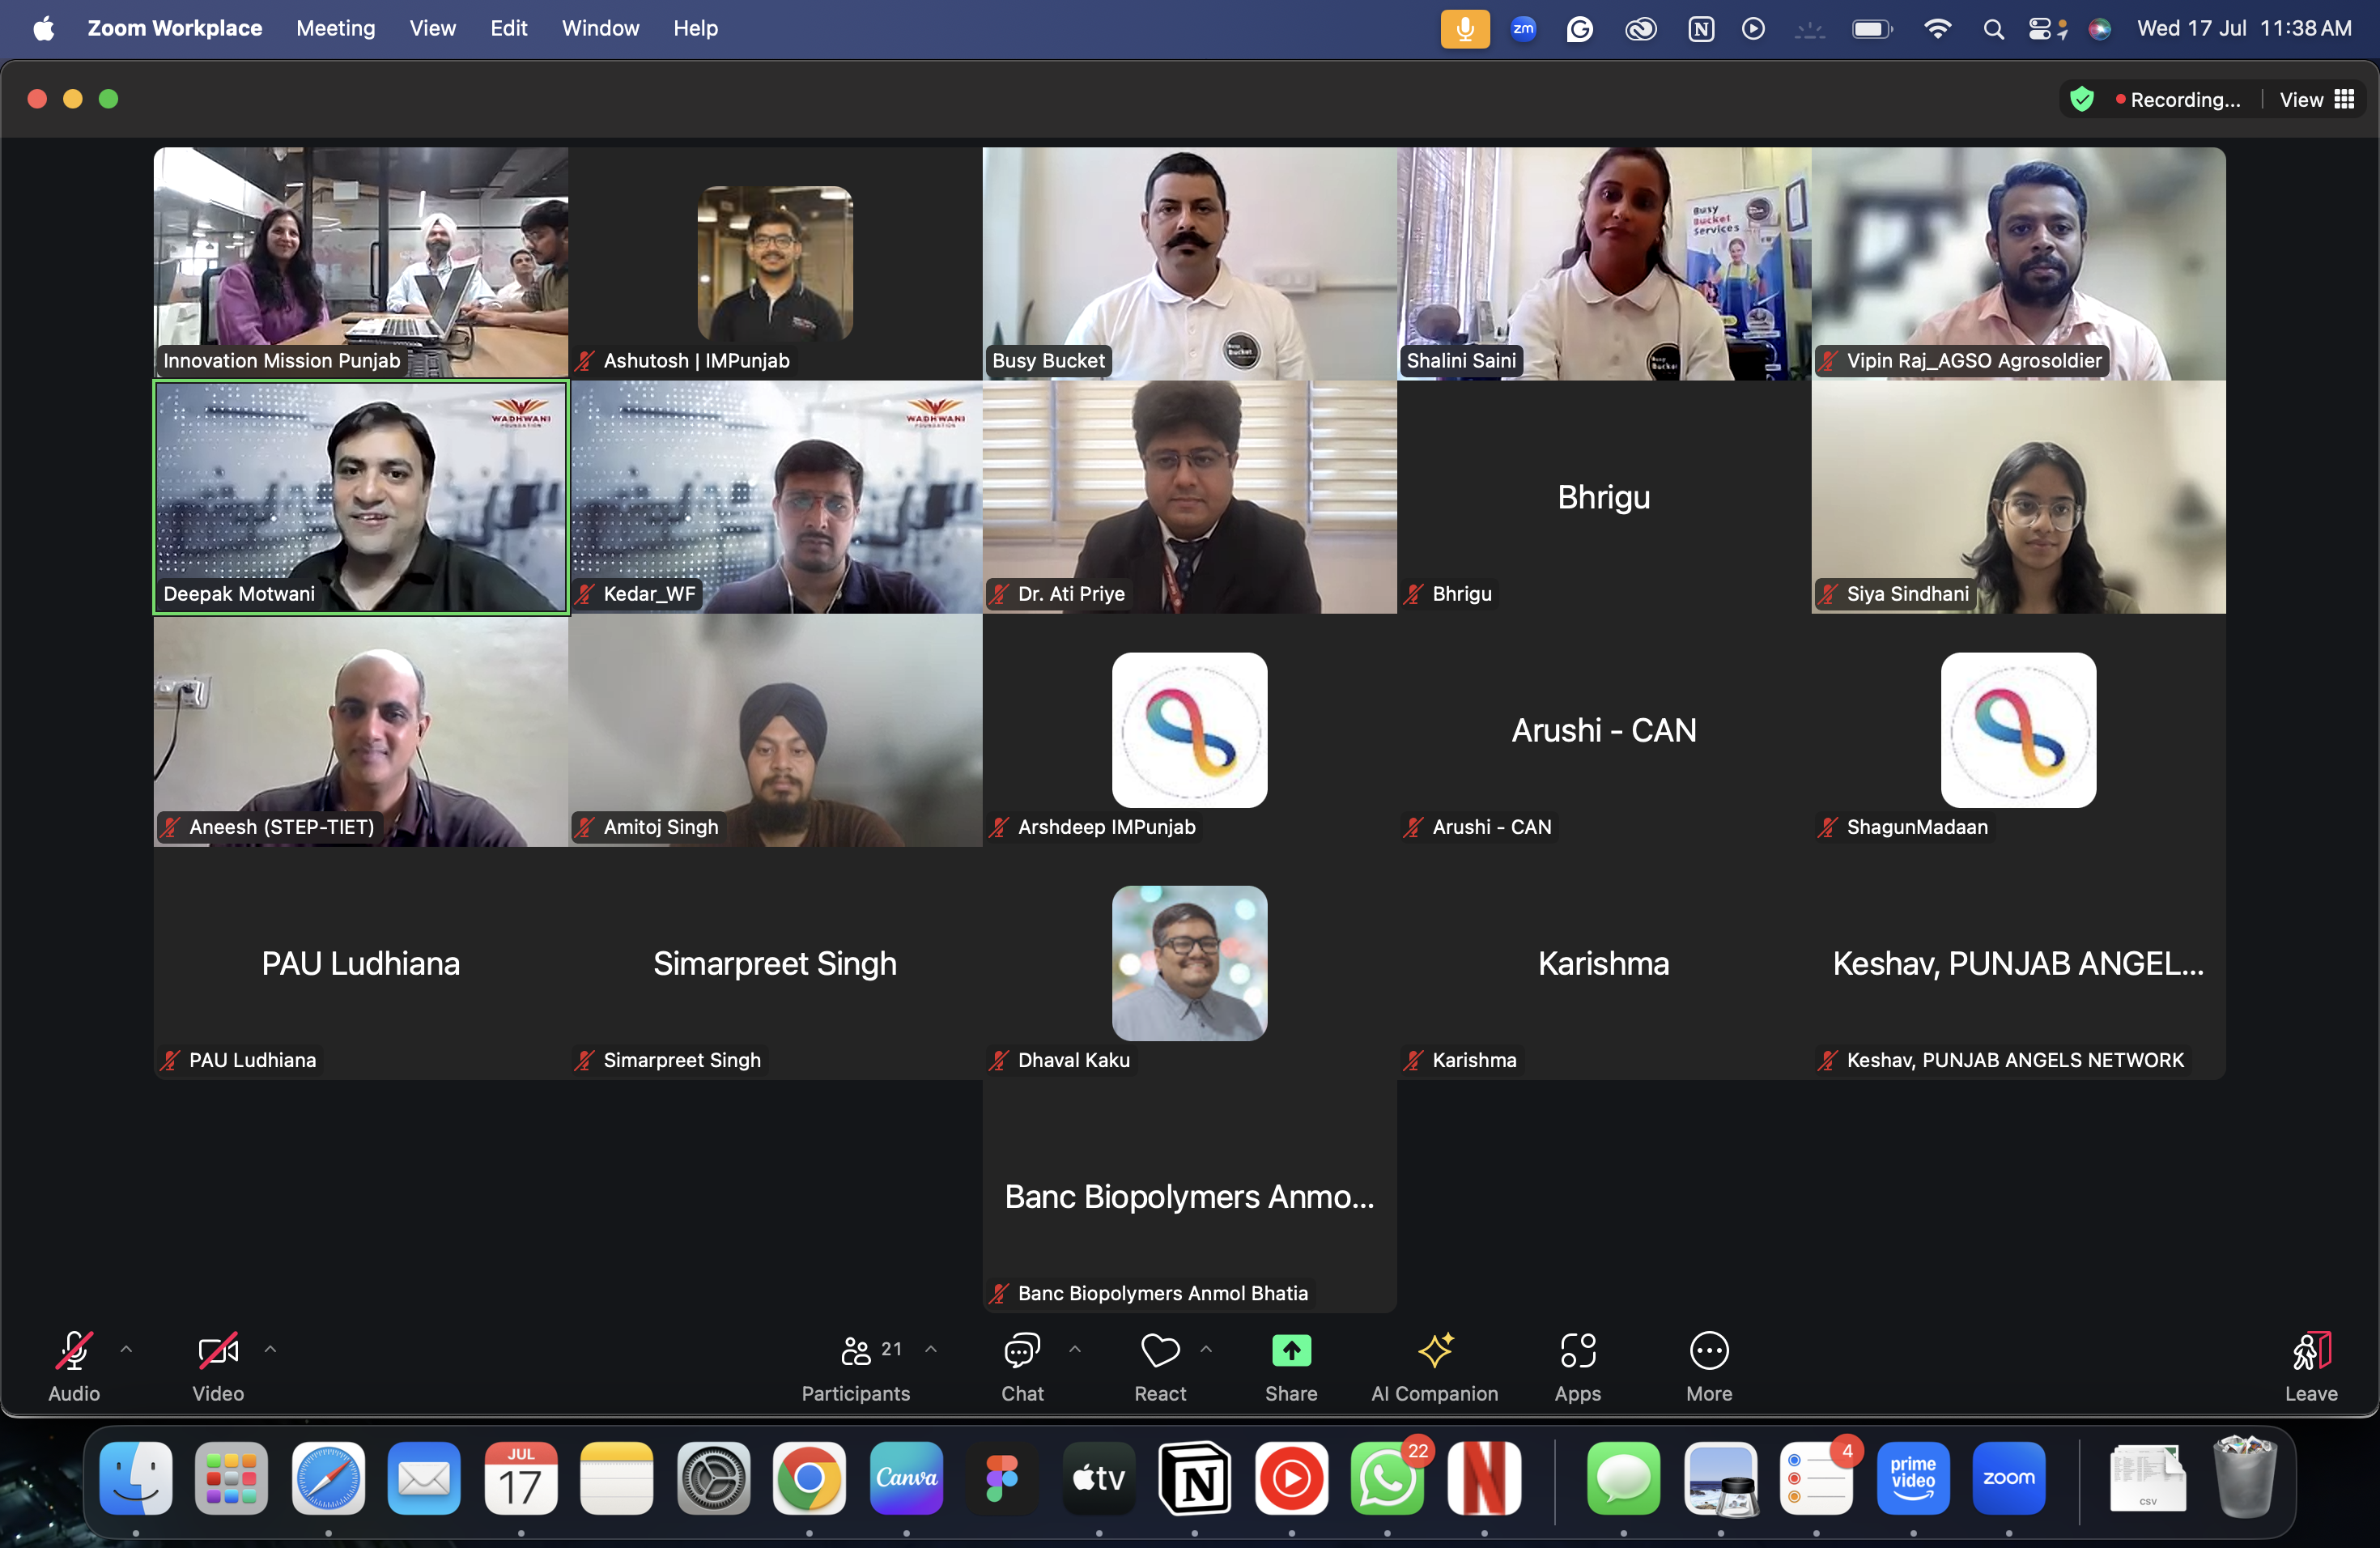Open the View layout menu
Viewport: 2380px width, 1548px height.
[2317, 100]
